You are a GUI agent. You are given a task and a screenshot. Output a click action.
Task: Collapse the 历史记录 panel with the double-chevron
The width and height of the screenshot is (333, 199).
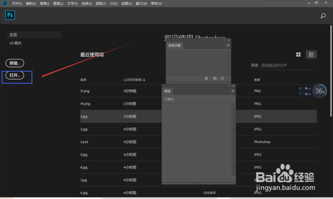click(x=224, y=40)
